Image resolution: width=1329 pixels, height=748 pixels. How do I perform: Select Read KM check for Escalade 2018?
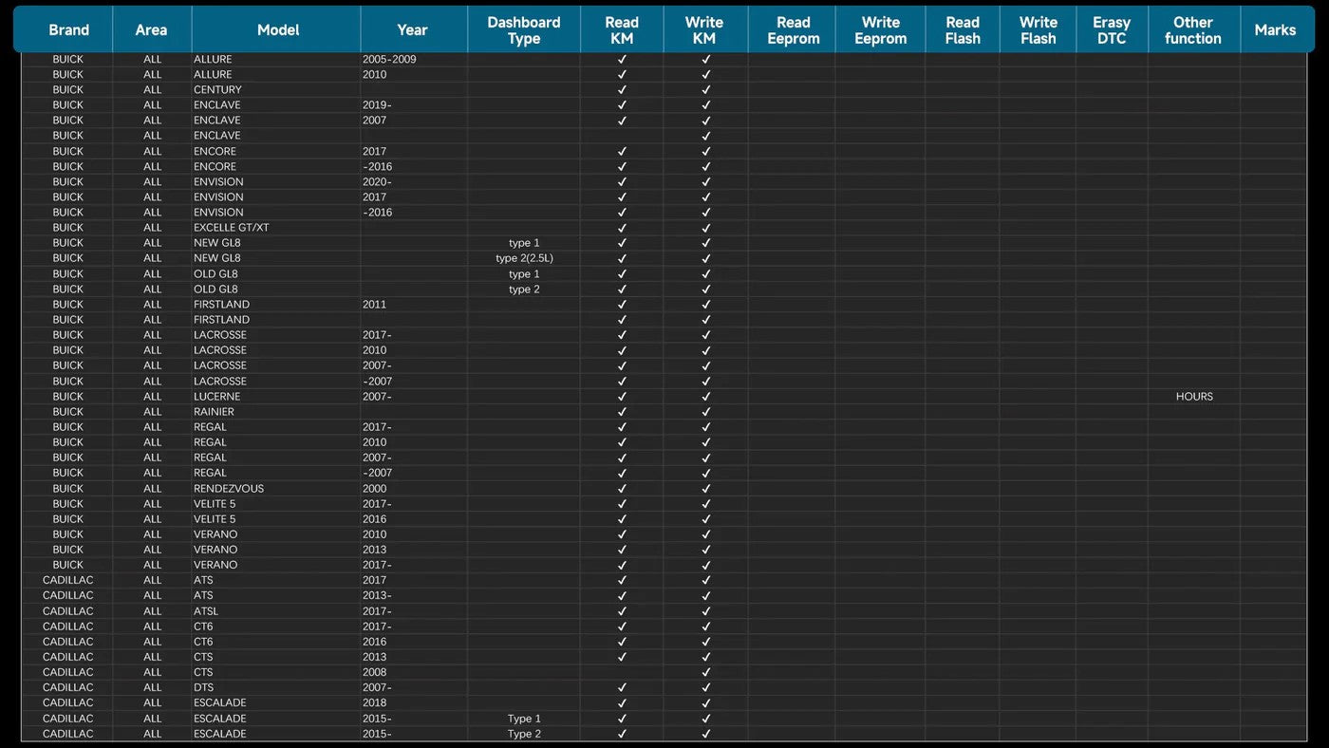click(622, 703)
